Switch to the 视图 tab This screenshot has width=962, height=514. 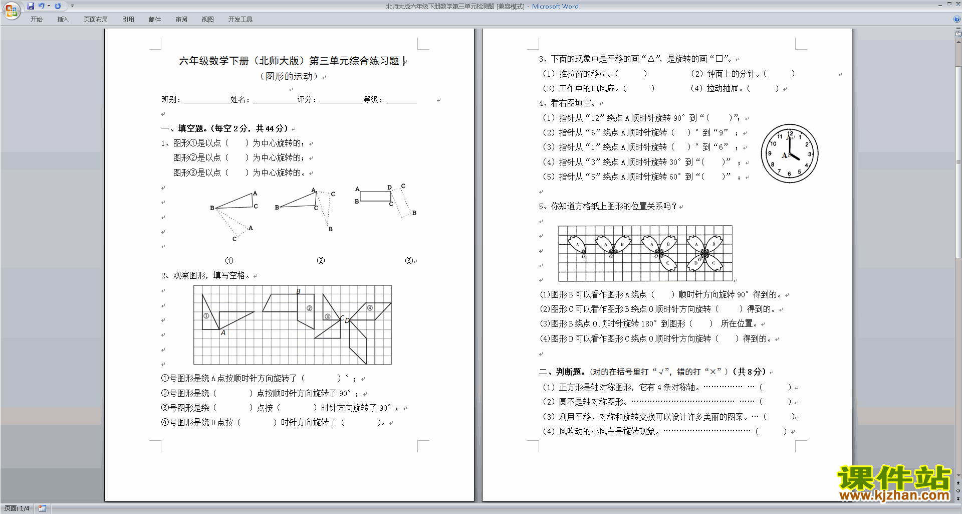[x=207, y=20]
